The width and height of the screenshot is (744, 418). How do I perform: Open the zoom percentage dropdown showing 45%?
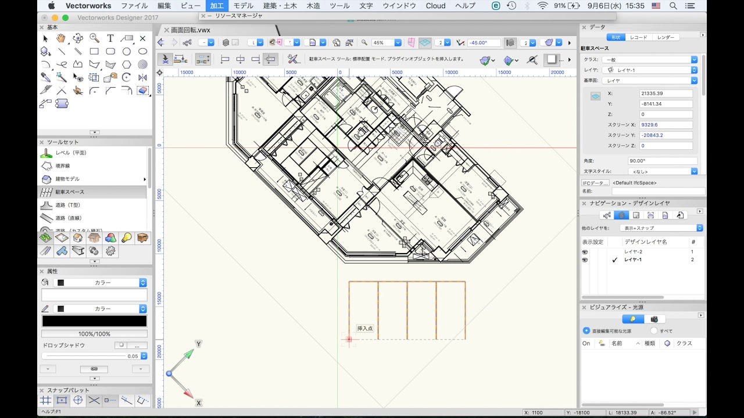398,42
